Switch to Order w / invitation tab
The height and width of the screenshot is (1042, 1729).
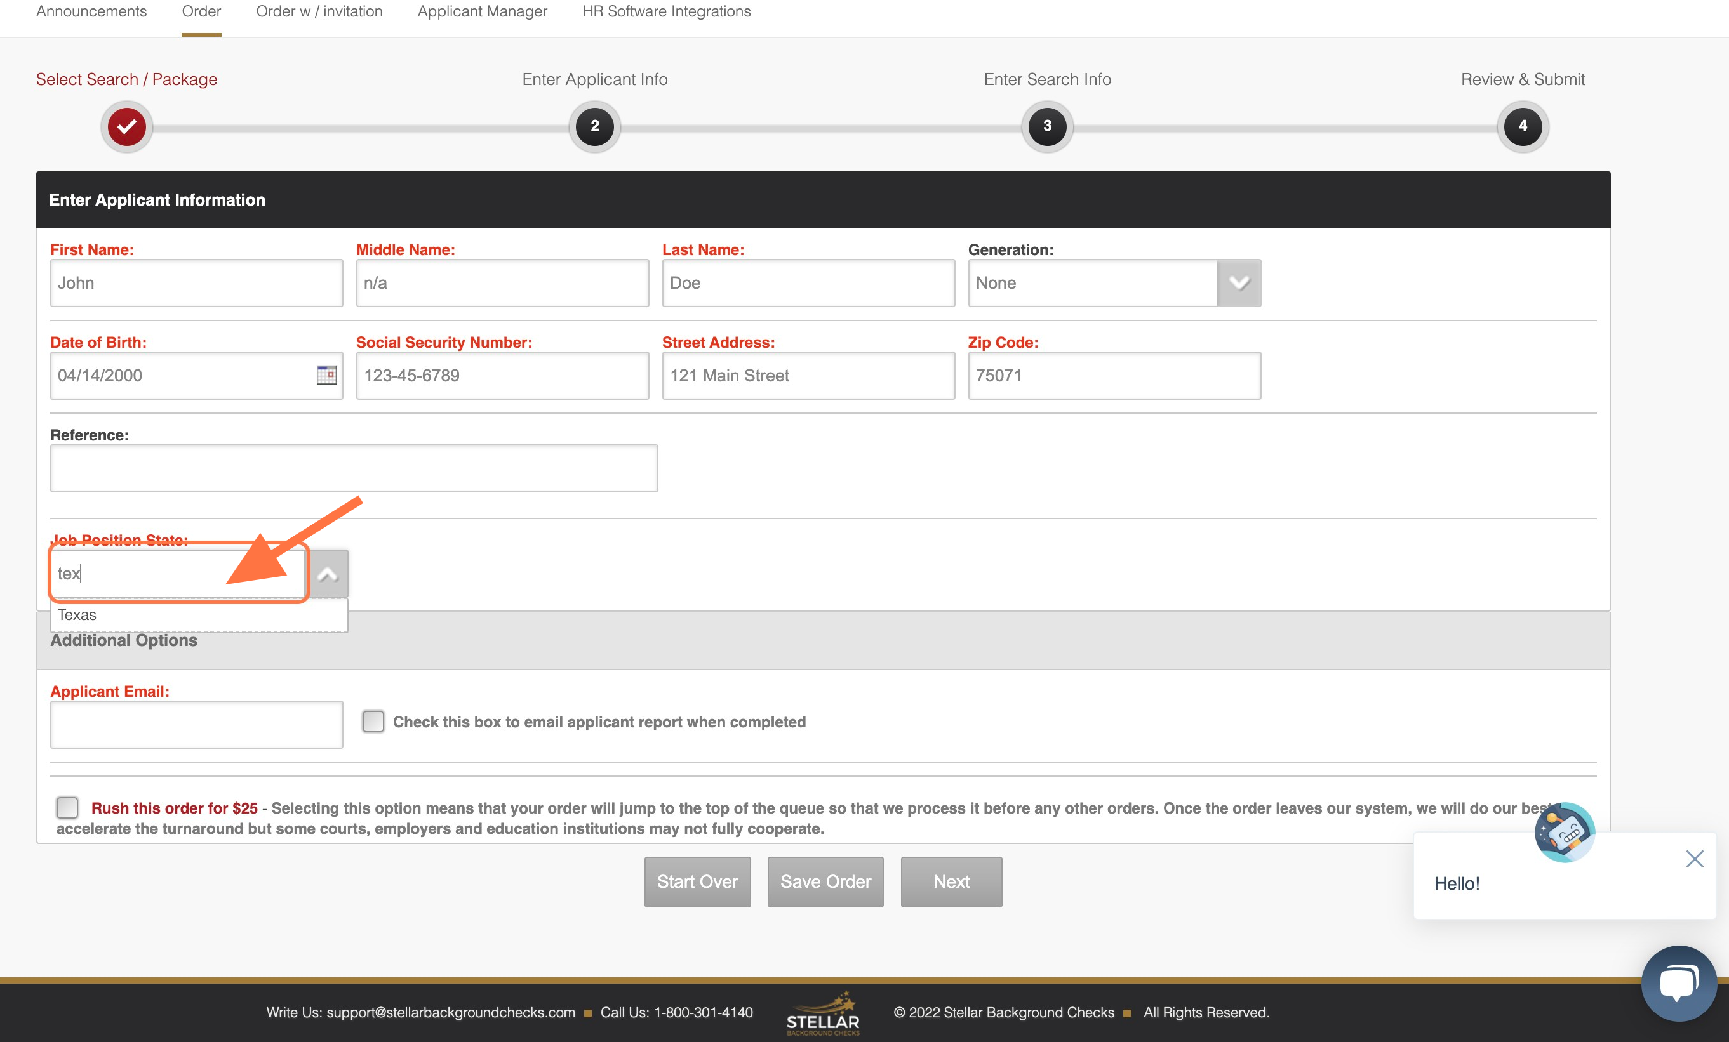319,12
